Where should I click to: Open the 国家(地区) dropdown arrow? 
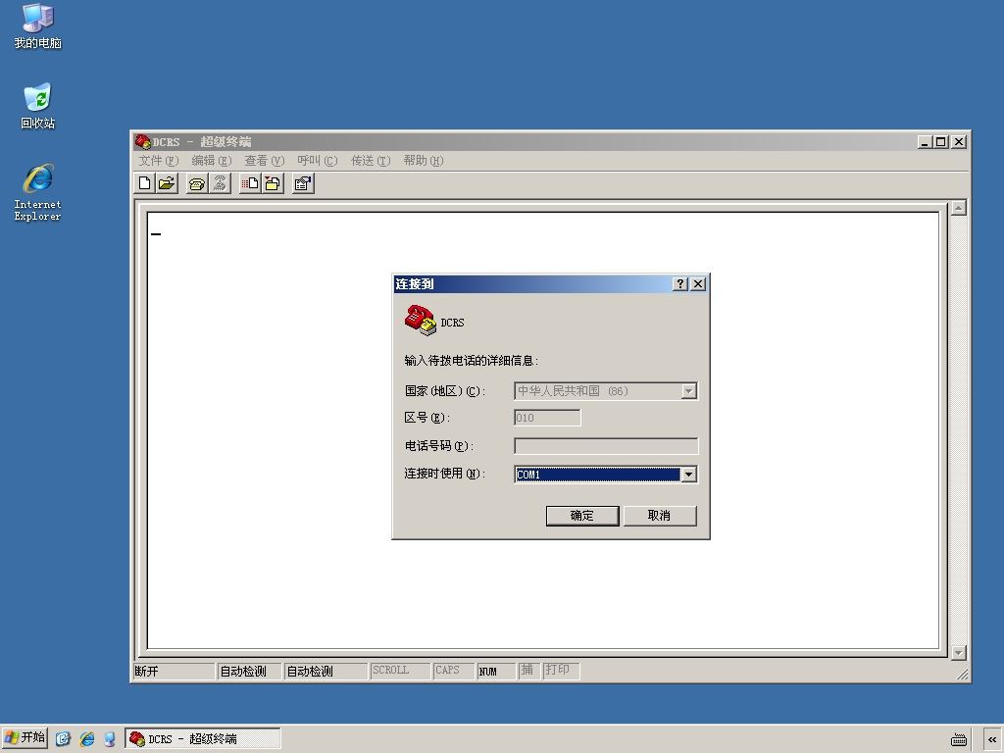(689, 391)
